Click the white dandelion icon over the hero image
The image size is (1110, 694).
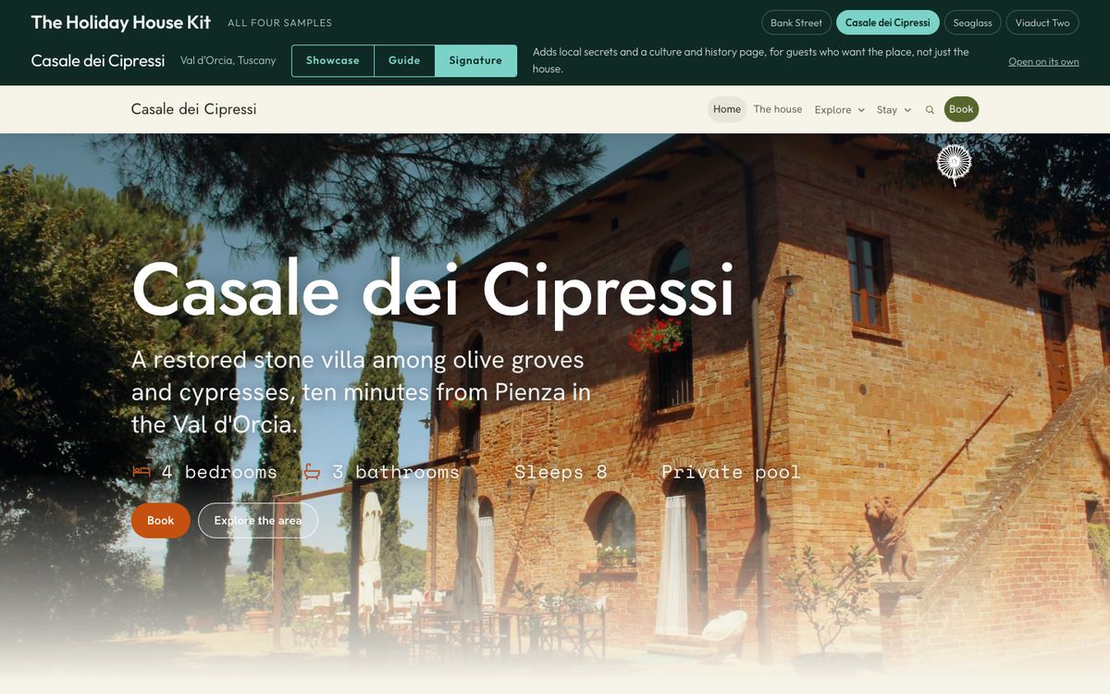[955, 165]
